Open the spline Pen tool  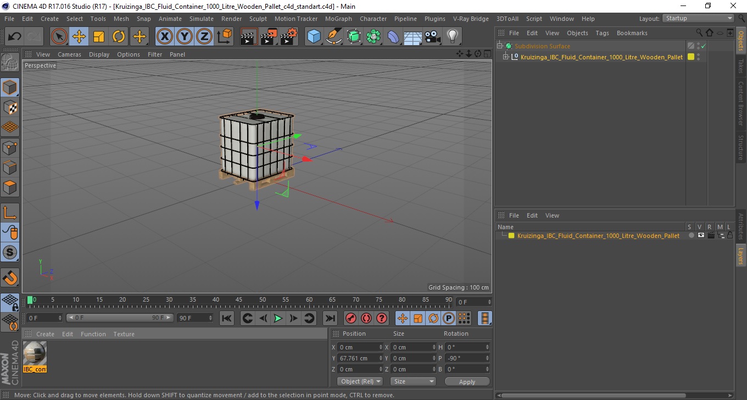pyautogui.click(x=334, y=37)
